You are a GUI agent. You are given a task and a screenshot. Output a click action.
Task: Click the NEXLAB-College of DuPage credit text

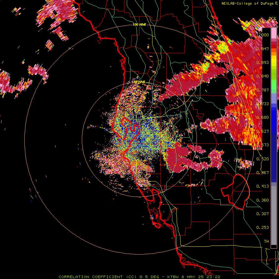point(250,3)
